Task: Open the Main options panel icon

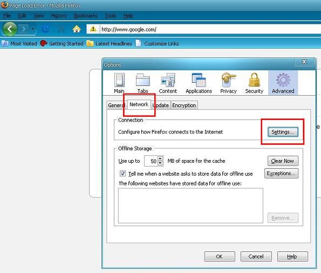Action: coord(119,80)
